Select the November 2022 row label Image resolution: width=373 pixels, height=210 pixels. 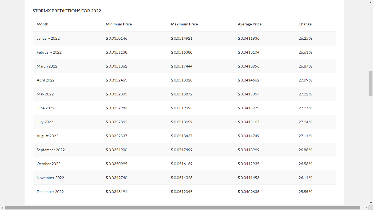pyautogui.click(x=50, y=178)
